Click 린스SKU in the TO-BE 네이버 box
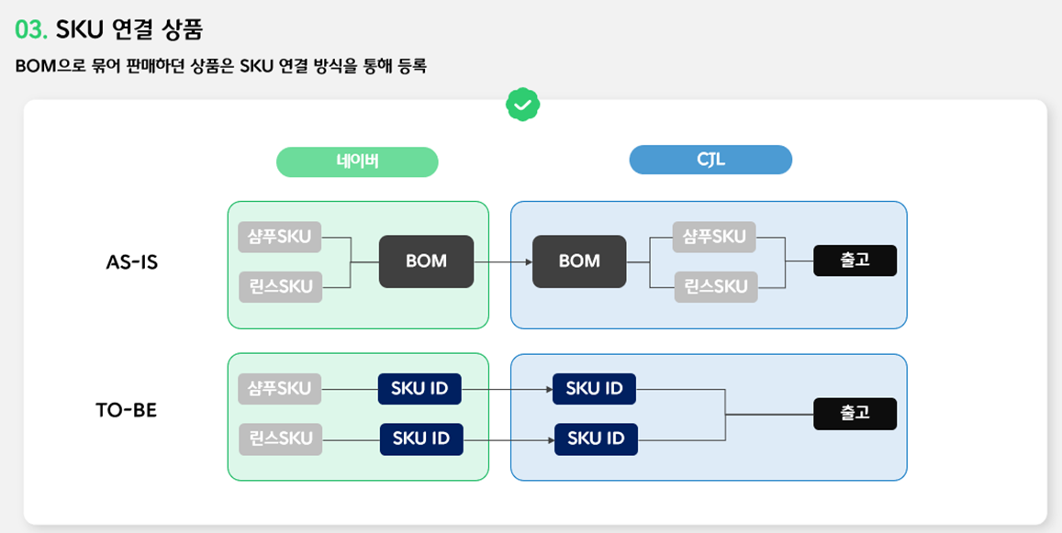 [281, 439]
